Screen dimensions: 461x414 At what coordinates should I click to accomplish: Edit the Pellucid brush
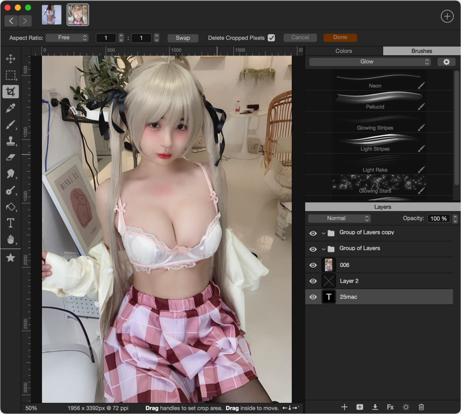click(421, 106)
